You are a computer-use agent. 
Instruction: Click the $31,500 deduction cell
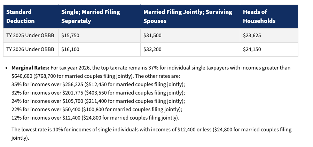152,35
